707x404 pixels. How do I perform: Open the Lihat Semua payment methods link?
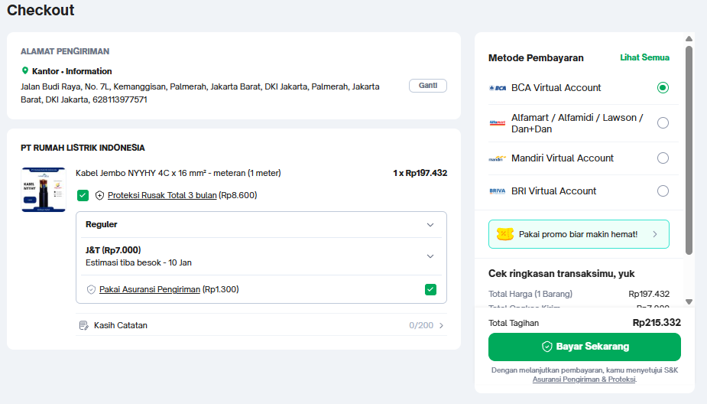[x=644, y=57]
